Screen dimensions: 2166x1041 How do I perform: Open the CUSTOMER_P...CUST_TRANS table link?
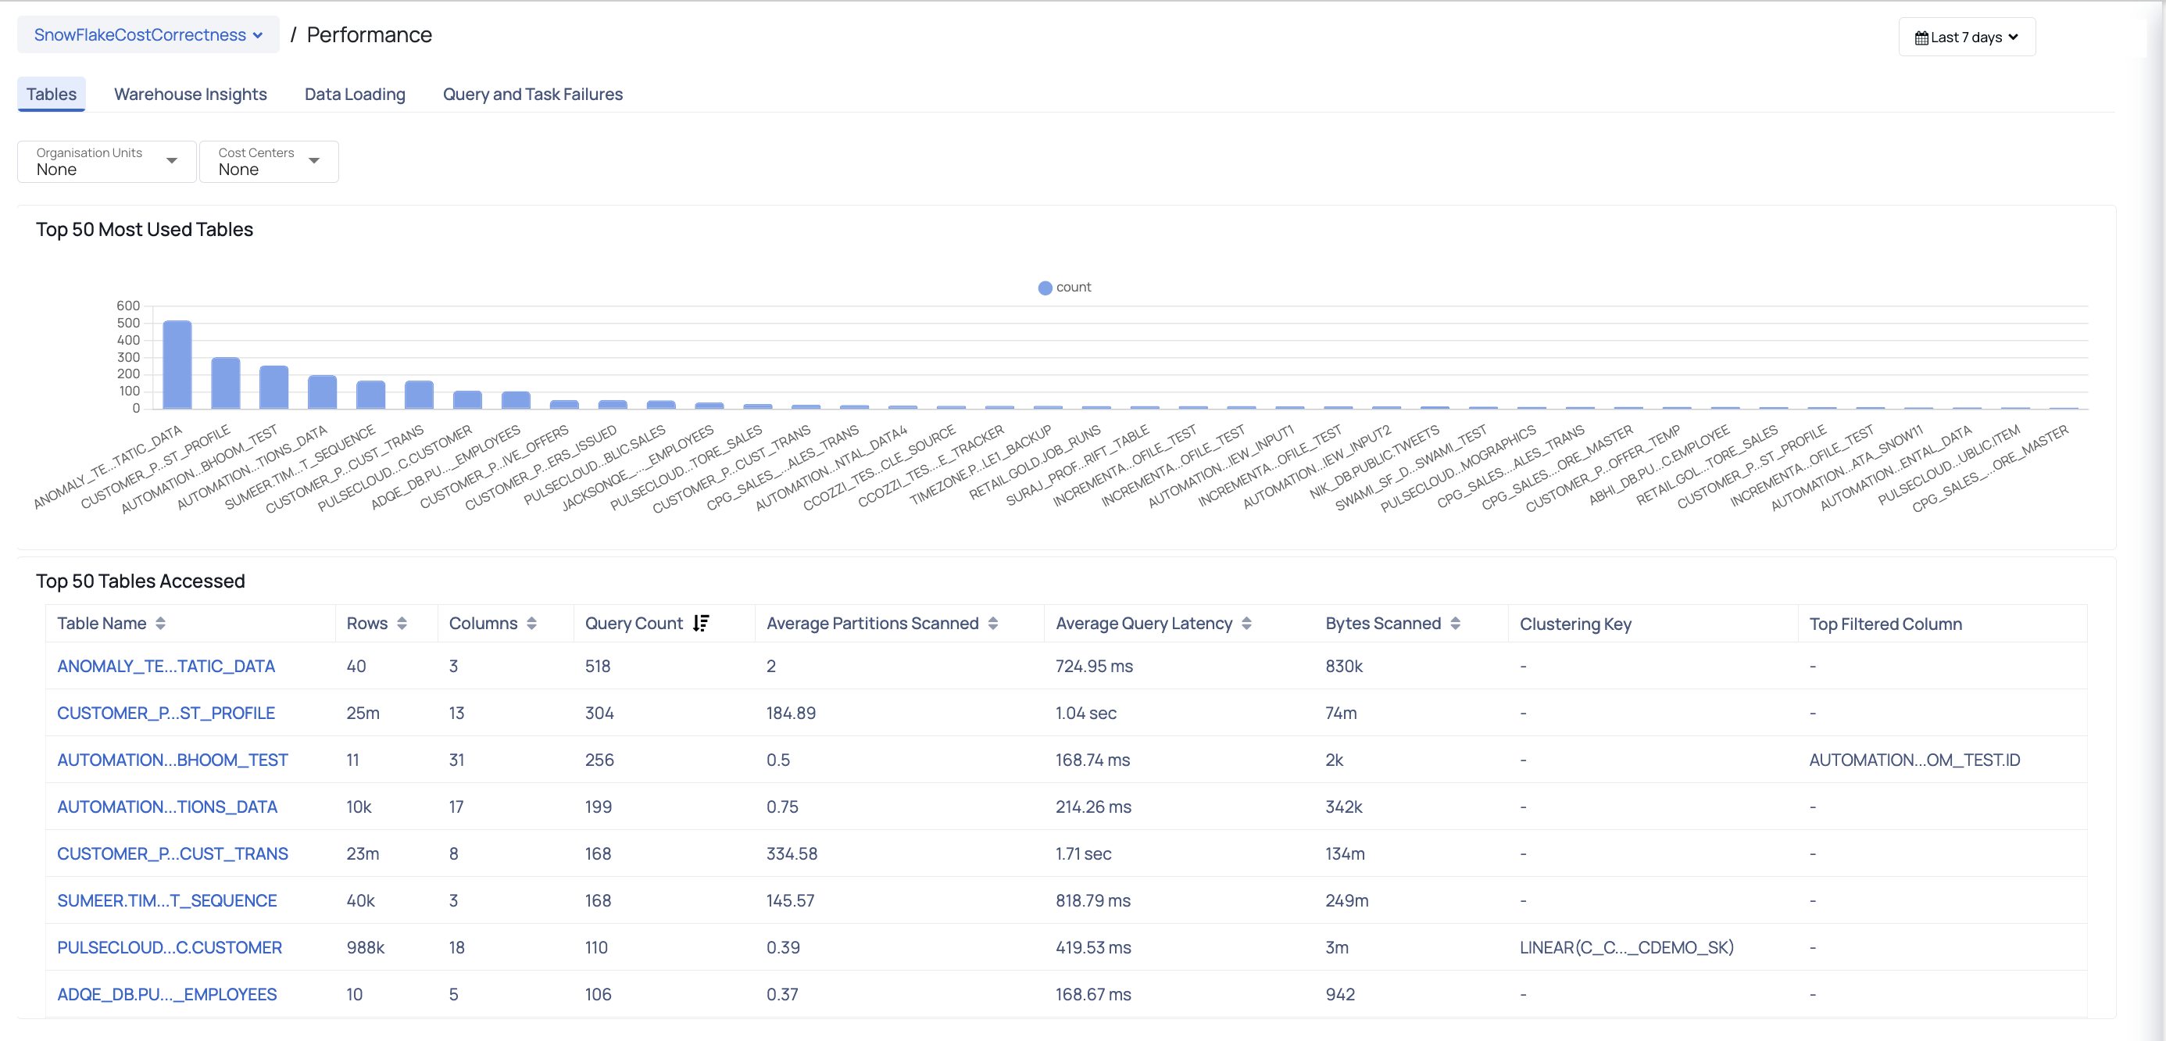(x=173, y=854)
